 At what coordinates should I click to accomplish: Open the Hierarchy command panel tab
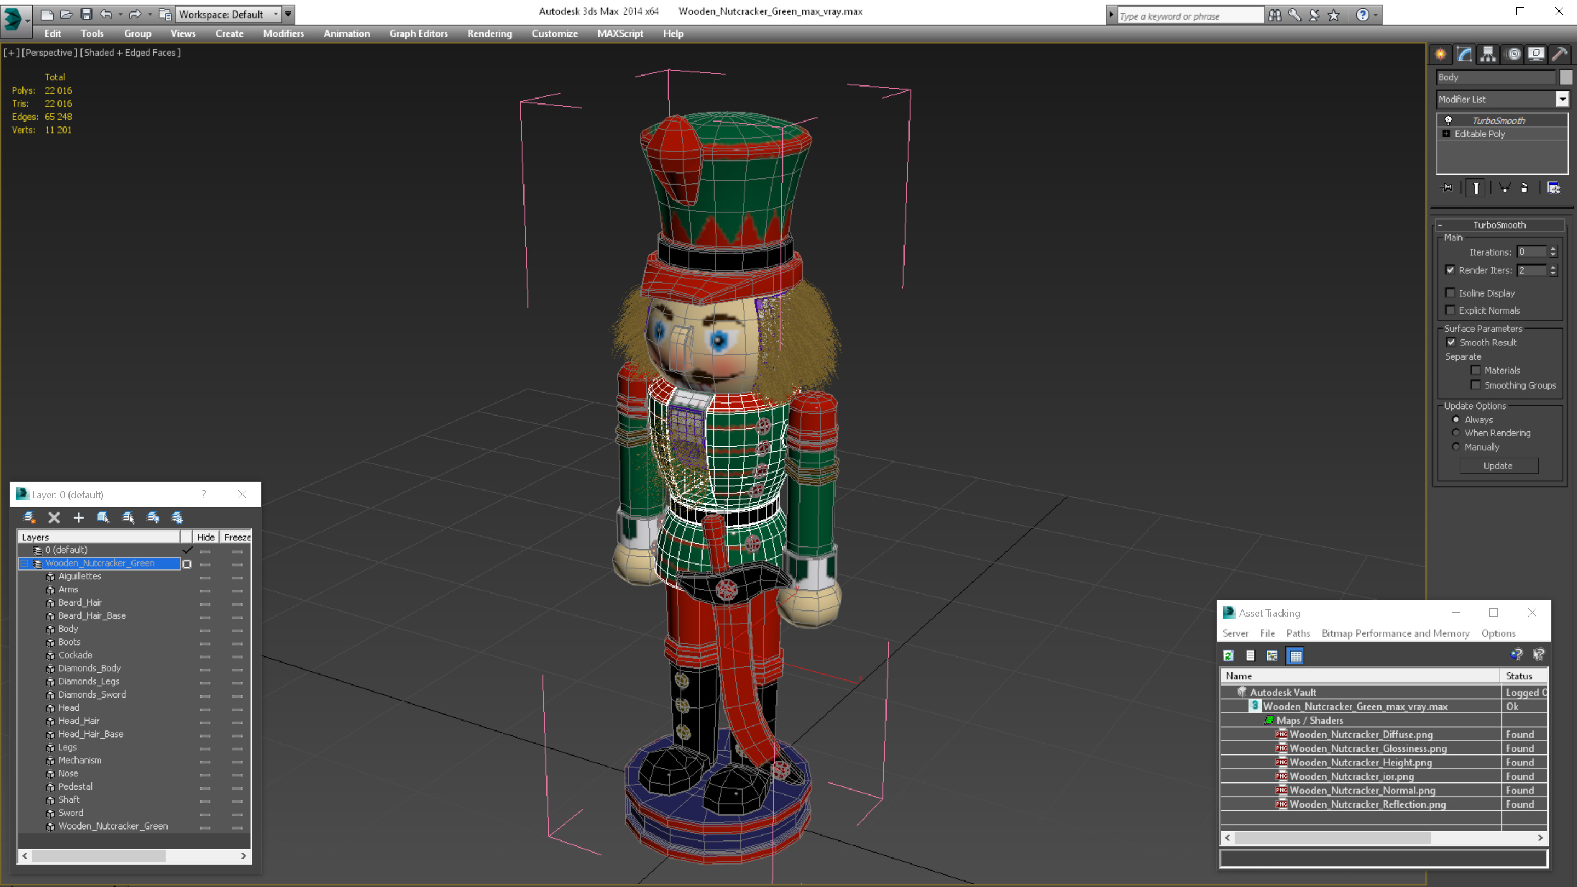point(1488,55)
